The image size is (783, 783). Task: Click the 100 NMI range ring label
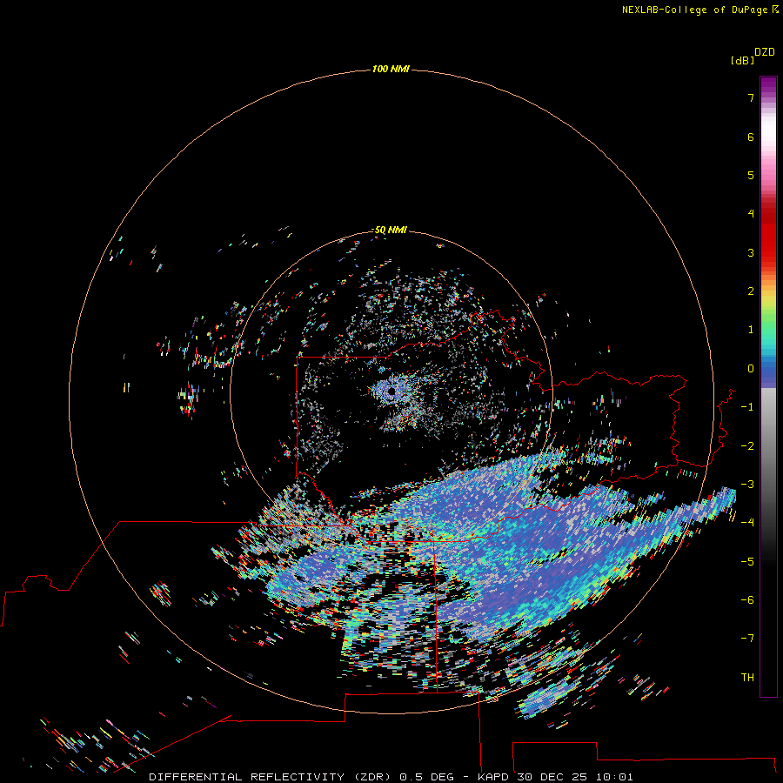click(x=391, y=69)
